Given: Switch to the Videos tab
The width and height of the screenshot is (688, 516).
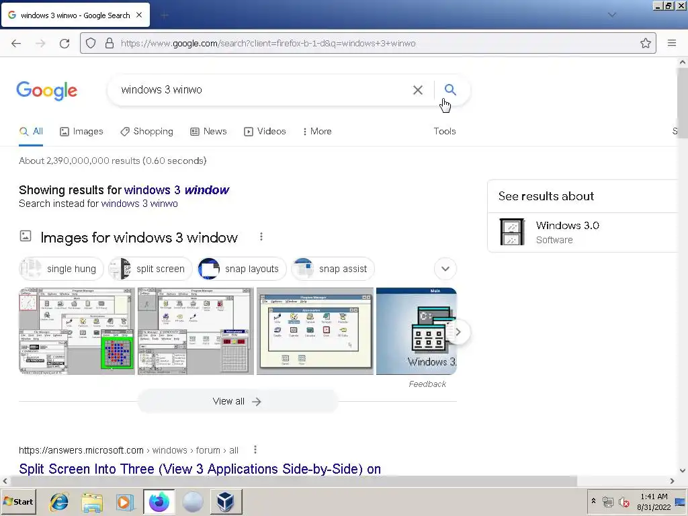Looking at the screenshot, I should 265,131.
